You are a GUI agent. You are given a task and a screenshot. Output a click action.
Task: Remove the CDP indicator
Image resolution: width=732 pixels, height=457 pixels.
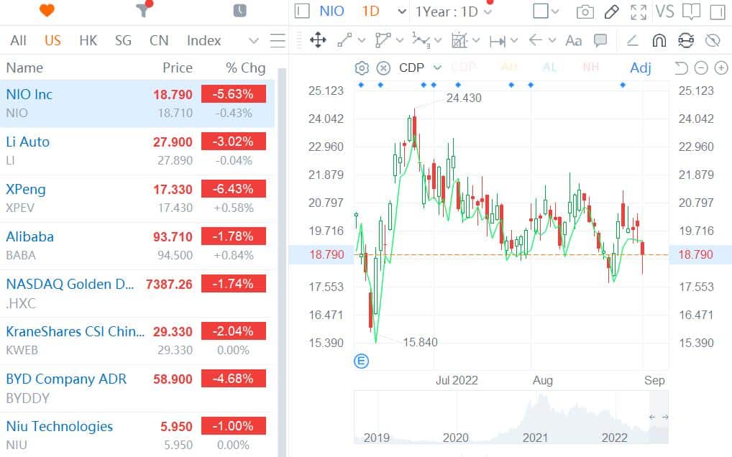(384, 68)
